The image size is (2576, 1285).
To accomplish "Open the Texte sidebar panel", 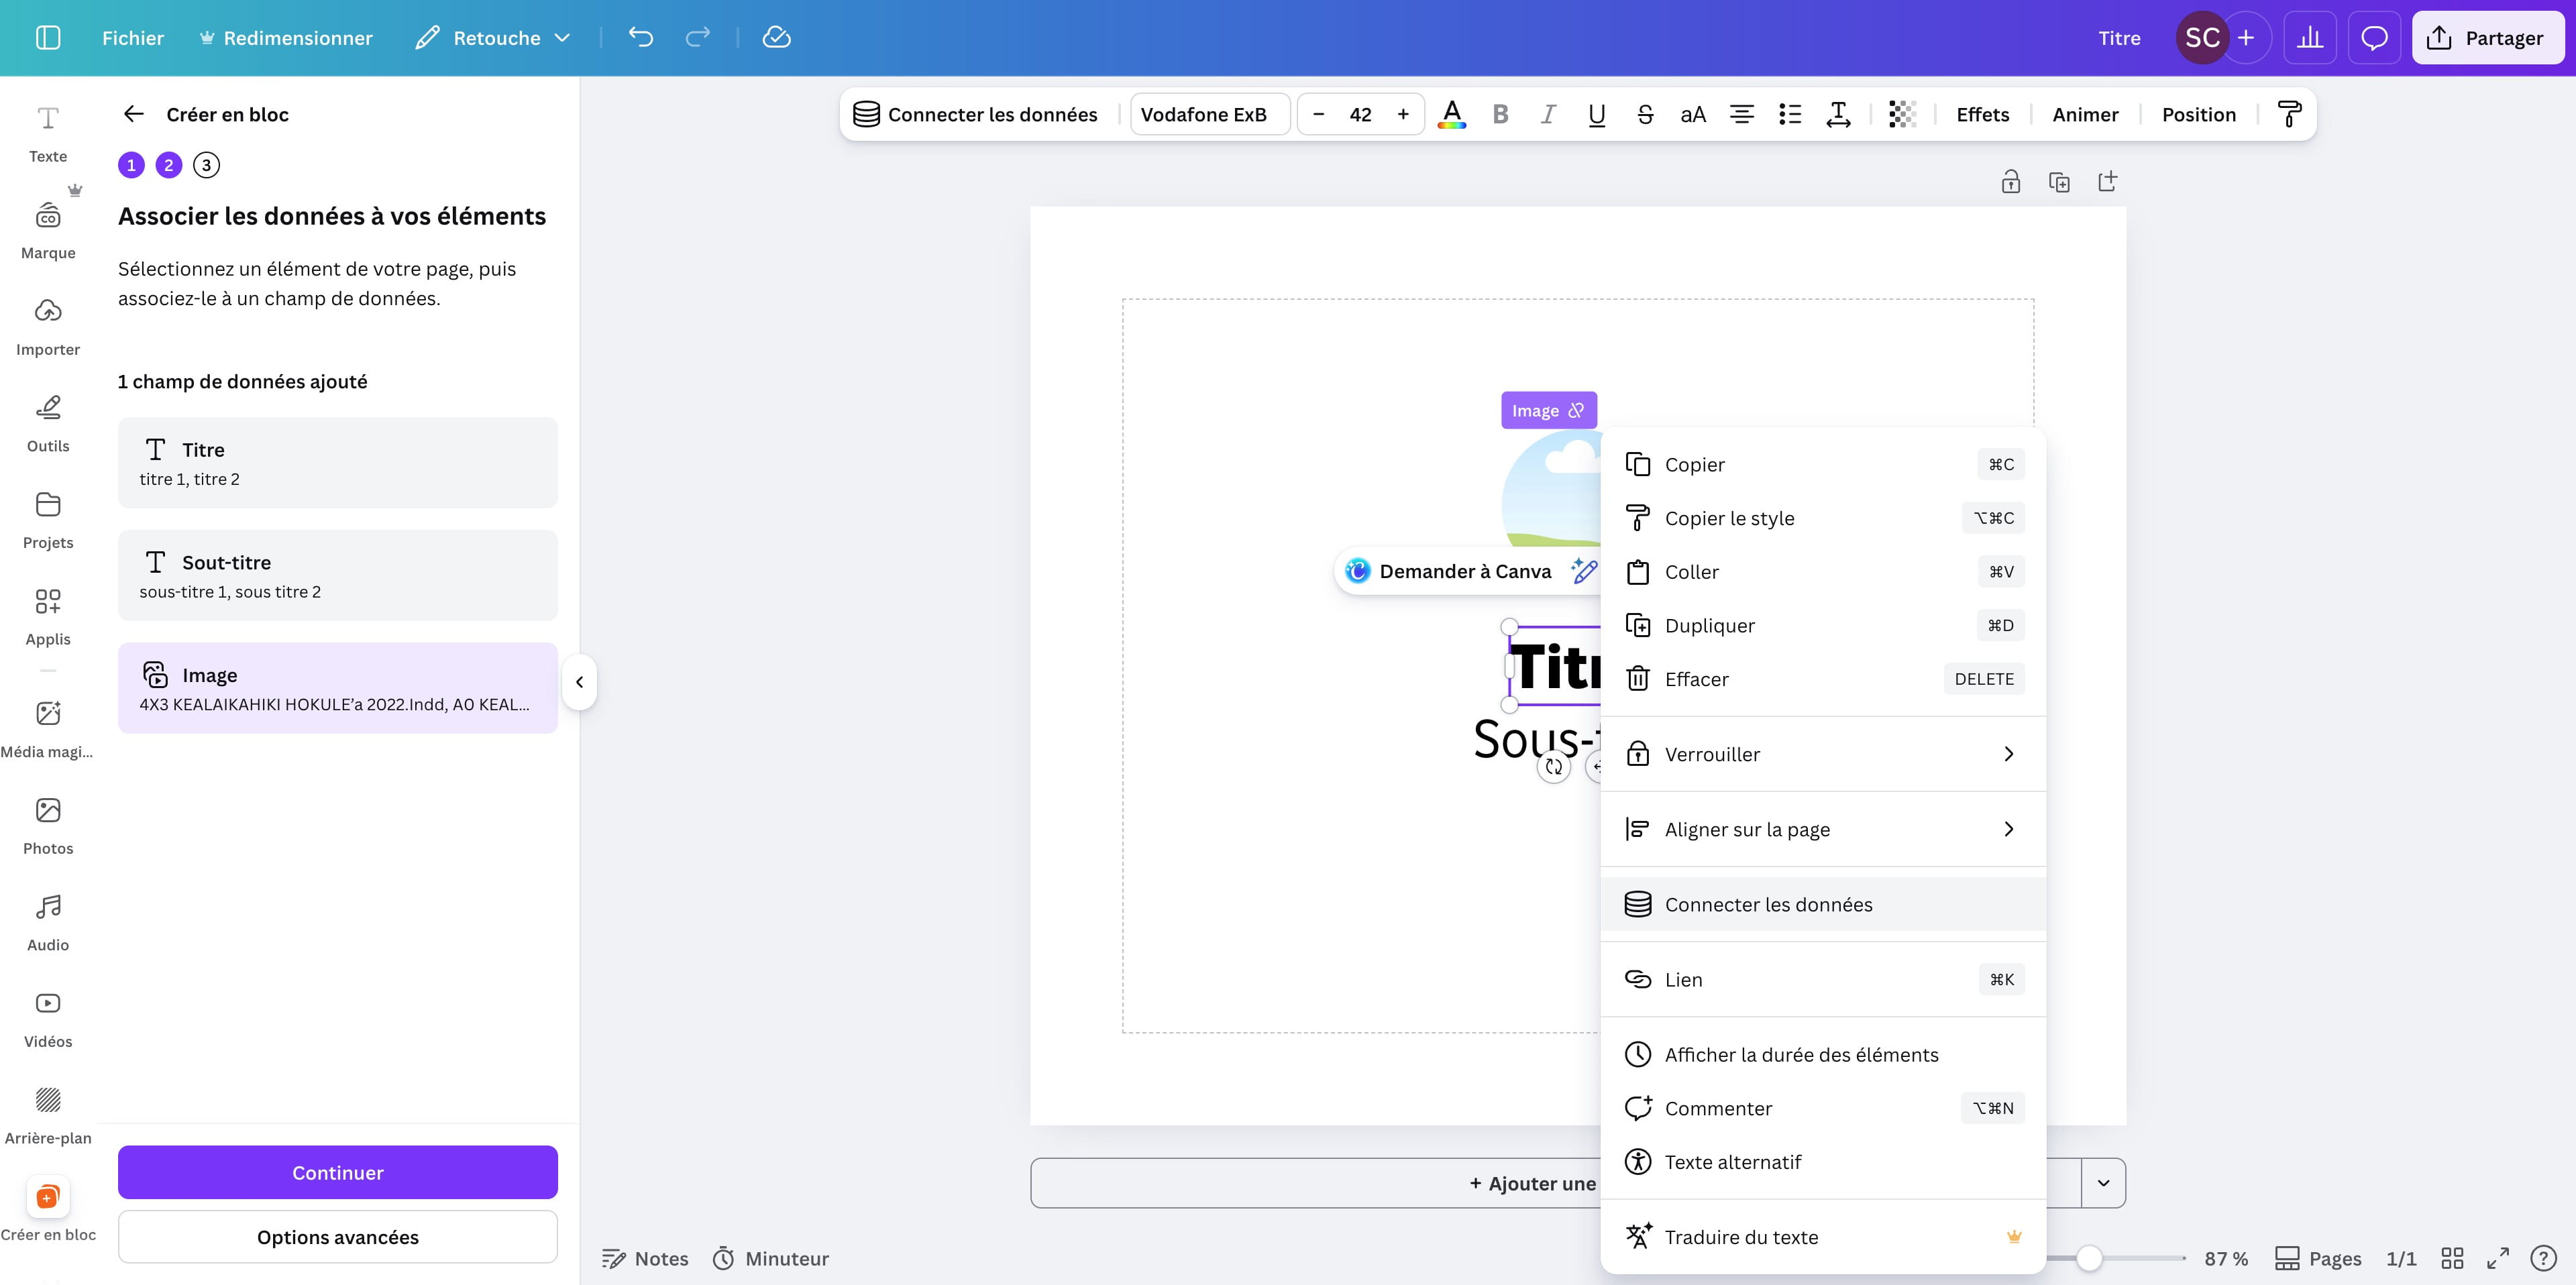I will point(48,134).
